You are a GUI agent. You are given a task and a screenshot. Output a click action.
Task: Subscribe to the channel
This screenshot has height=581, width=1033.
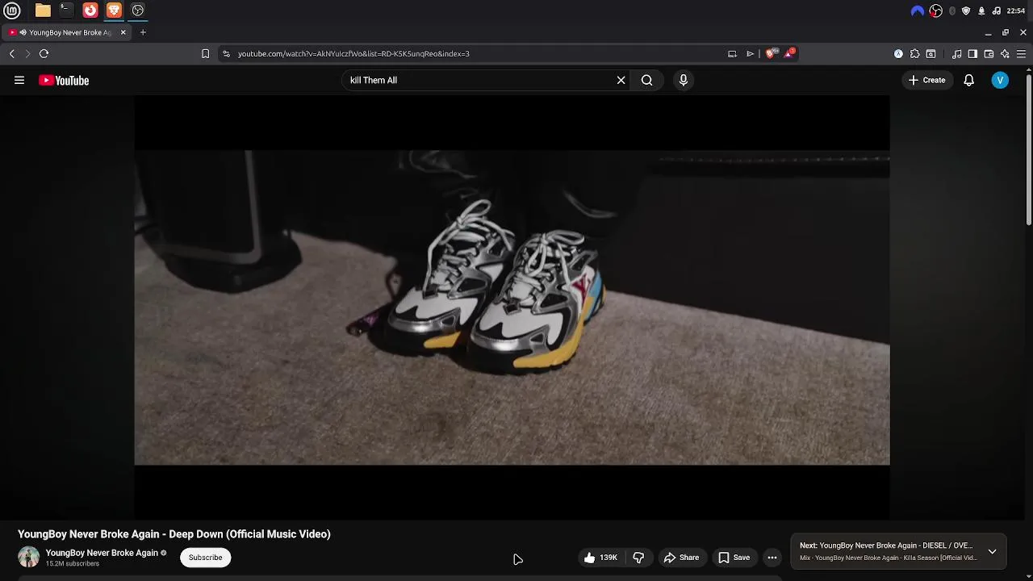tap(206, 558)
